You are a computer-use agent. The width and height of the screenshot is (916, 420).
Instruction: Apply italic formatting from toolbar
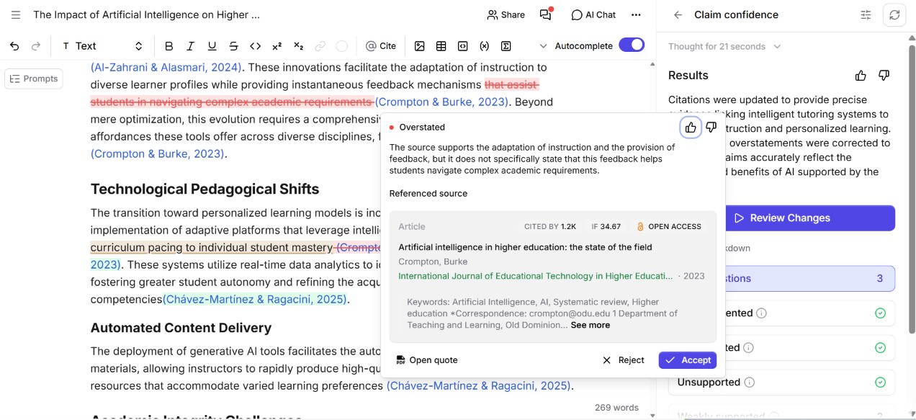190,46
